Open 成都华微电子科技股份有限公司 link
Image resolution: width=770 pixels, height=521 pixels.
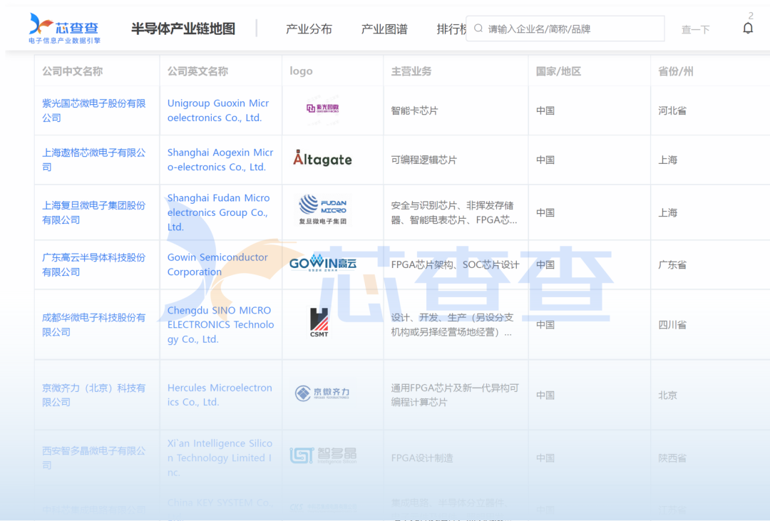[x=94, y=324]
